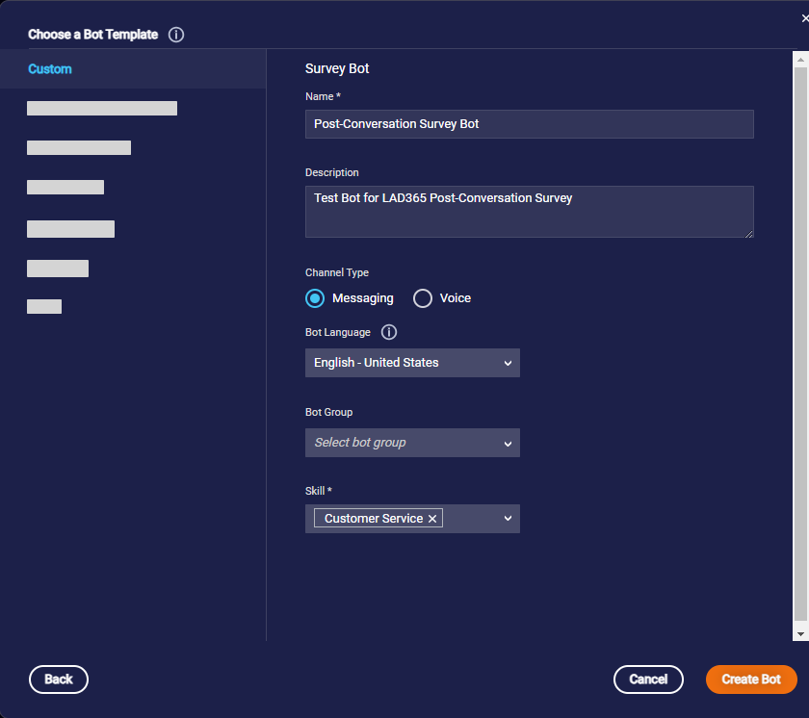Screen dimensions: 809x718
Task: Remove the Customer Service skill chip
Action: [x=432, y=518]
